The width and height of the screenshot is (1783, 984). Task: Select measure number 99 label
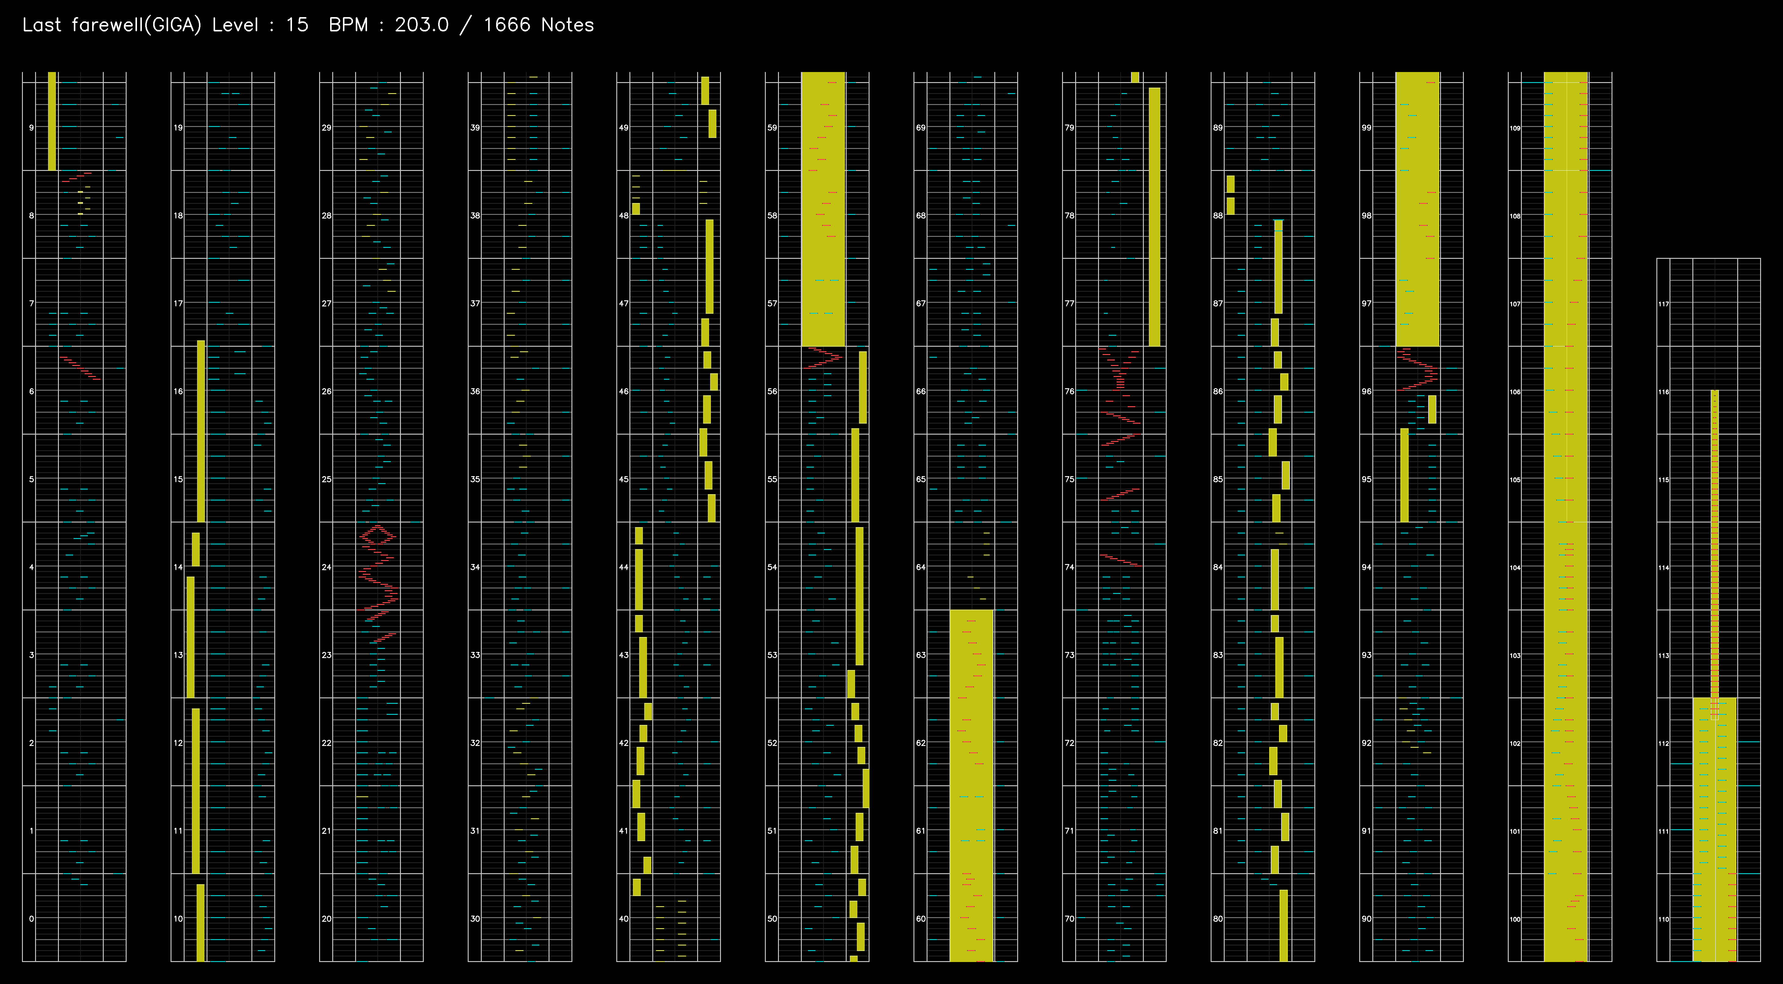tap(1366, 127)
